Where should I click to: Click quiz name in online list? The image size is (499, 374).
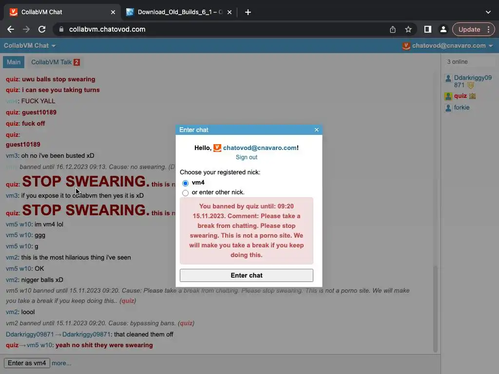click(460, 96)
